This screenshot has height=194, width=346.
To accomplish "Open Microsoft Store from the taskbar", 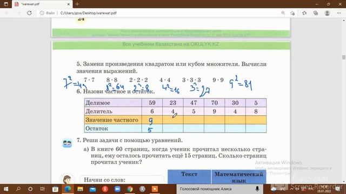I will point(55,189).
